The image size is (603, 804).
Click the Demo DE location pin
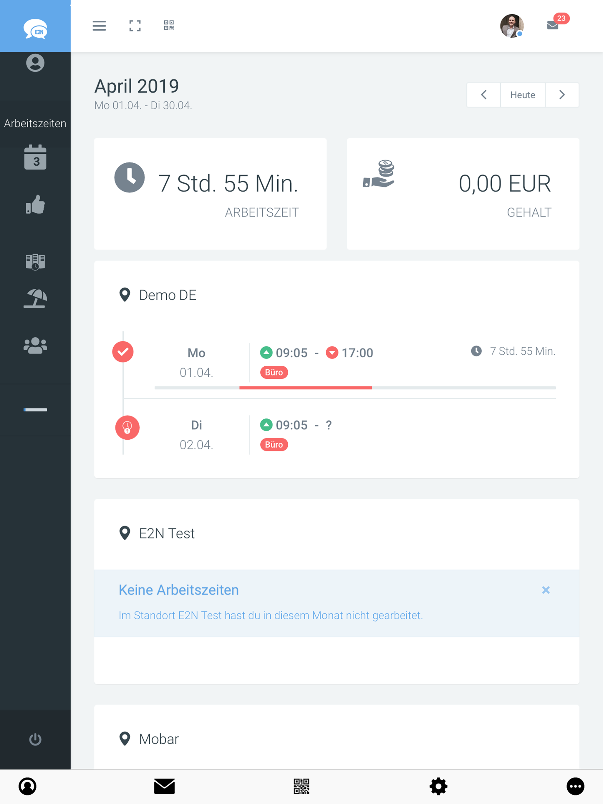125,295
